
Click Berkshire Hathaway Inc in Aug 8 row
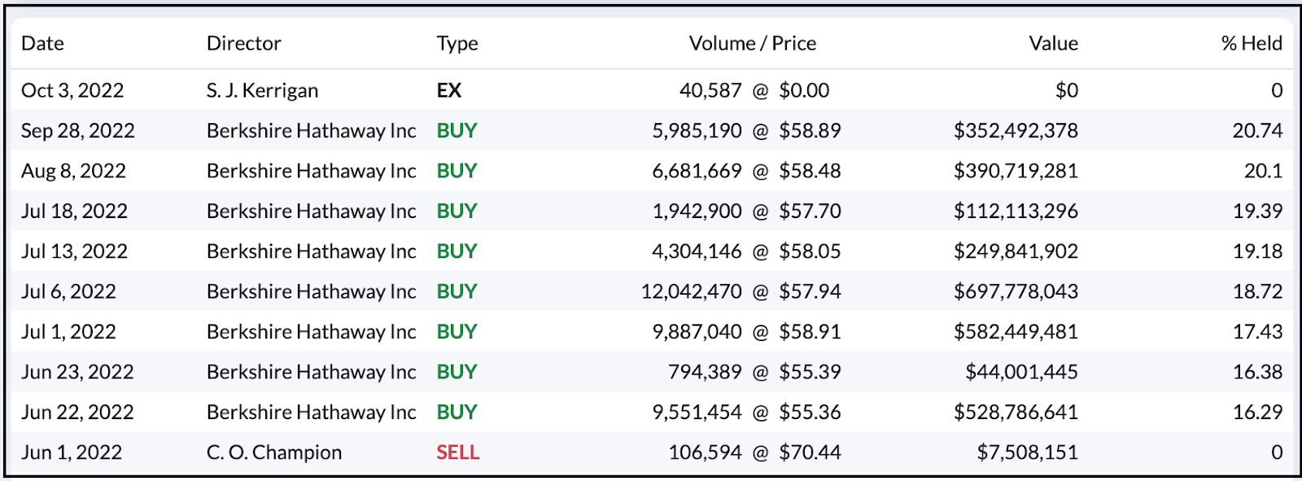pos(311,171)
